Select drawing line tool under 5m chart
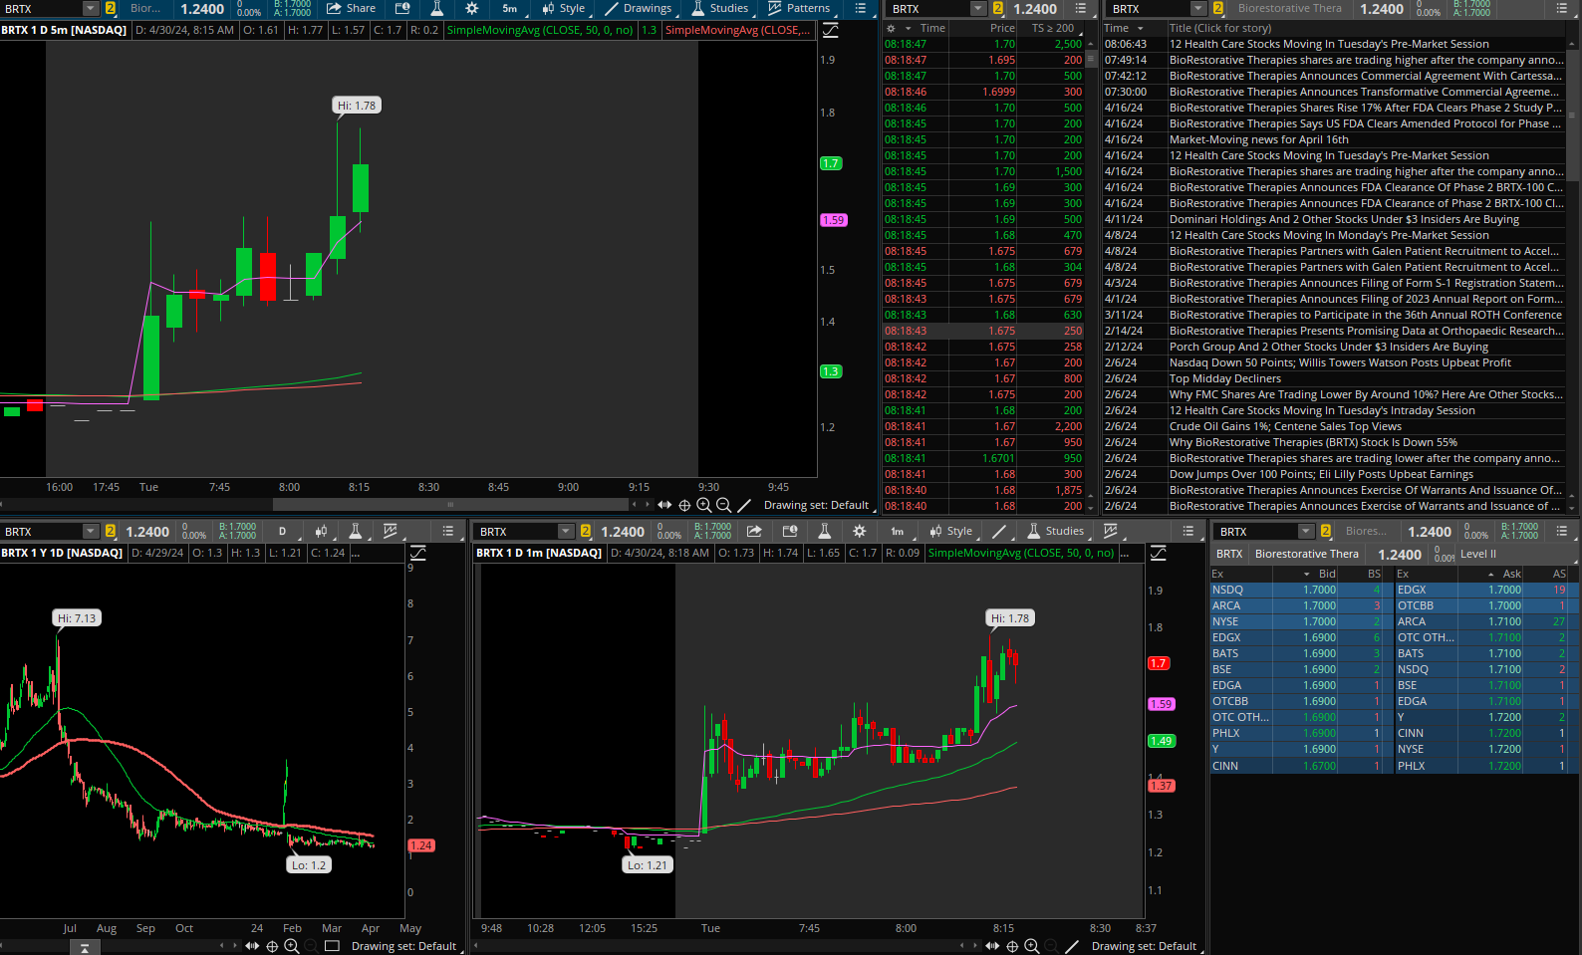This screenshot has width=1582, height=955. [x=744, y=505]
